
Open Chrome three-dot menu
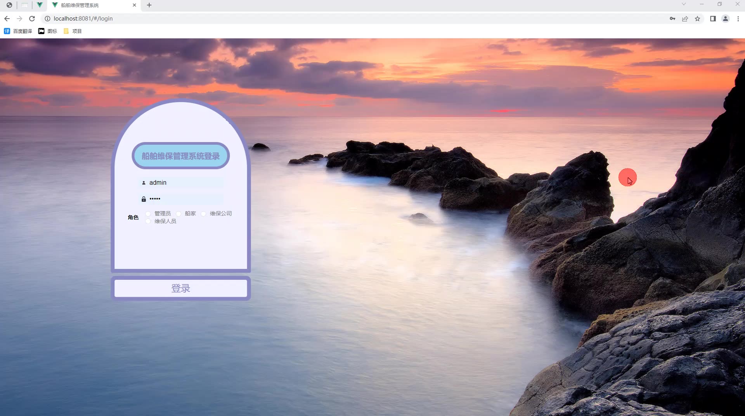pos(738,19)
